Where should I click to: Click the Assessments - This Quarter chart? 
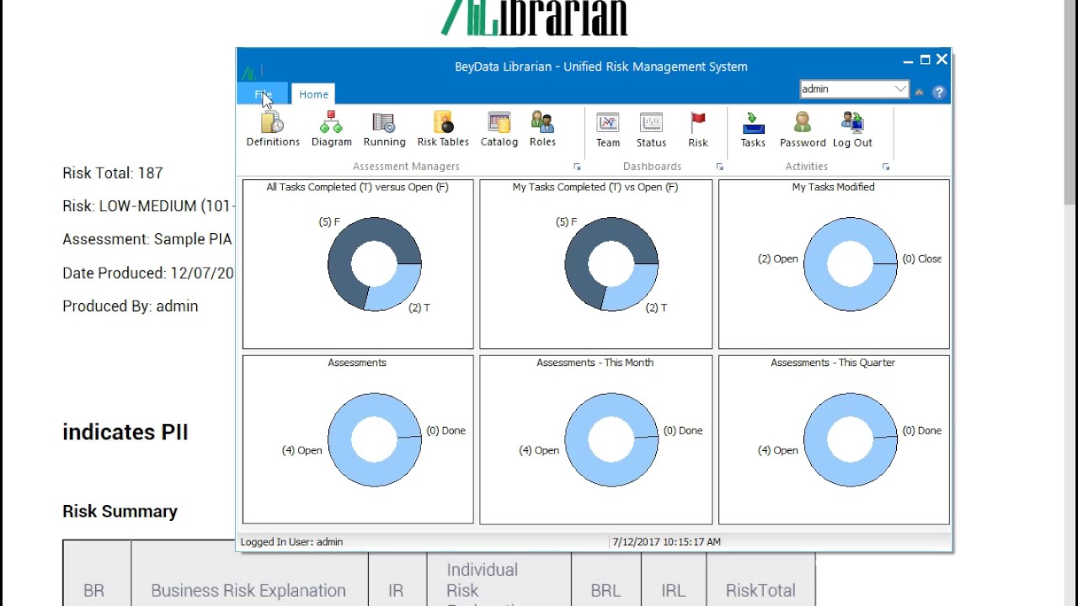pos(834,439)
